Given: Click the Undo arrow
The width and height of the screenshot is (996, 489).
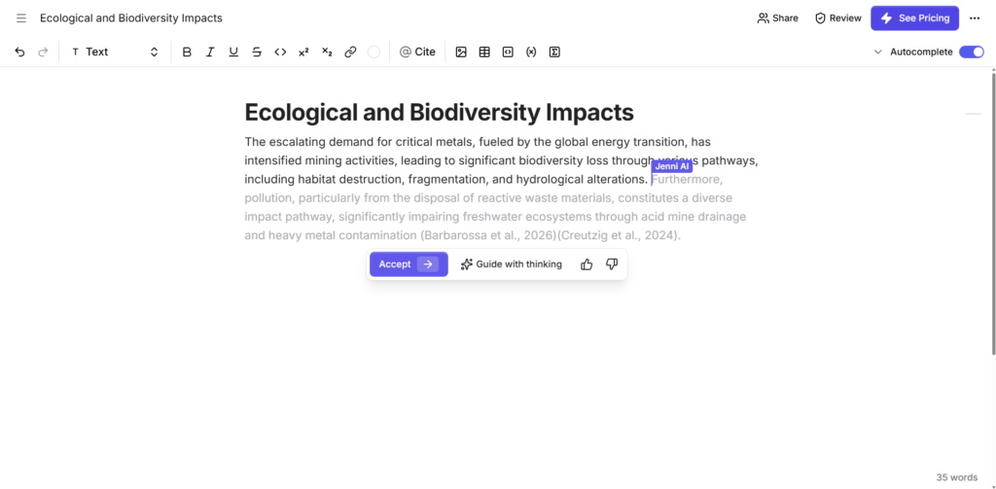Looking at the screenshot, I should pyautogui.click(x=19, y=52).
